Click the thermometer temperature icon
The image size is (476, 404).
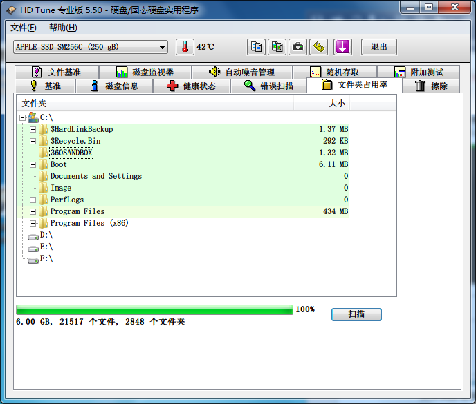tap(185, 47)
